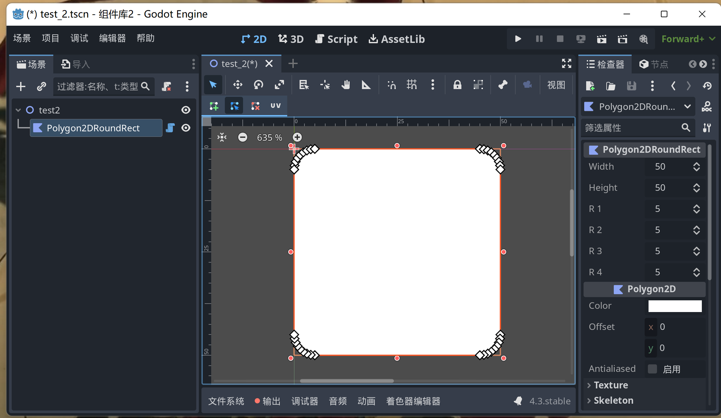Add a new child node
Viewport: 721px width, 418px height.
pyautogui.click(x=21, y=86)
